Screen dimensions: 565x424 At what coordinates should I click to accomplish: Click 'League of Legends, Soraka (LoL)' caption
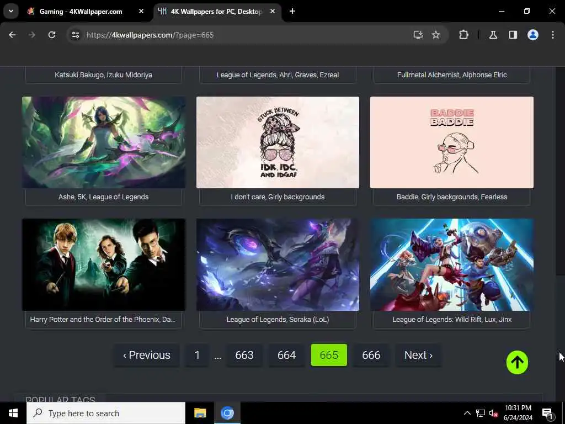click(x=278, y=320)
